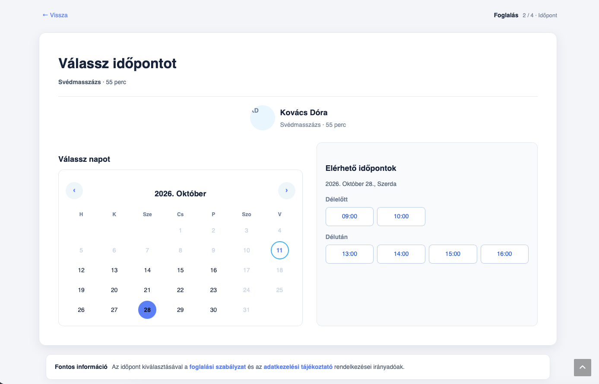Click the date '2026. Október 28., Szerda'

[x=361, y=184]
